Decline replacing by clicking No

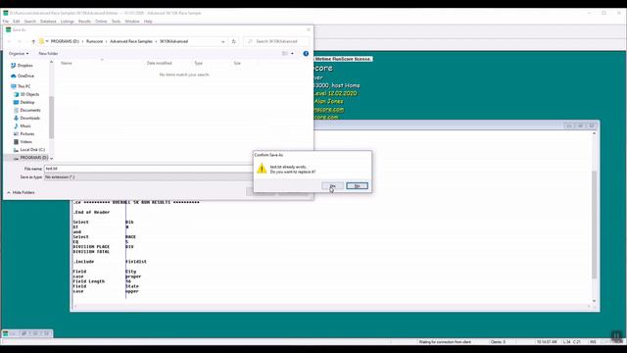pos(357,186)
